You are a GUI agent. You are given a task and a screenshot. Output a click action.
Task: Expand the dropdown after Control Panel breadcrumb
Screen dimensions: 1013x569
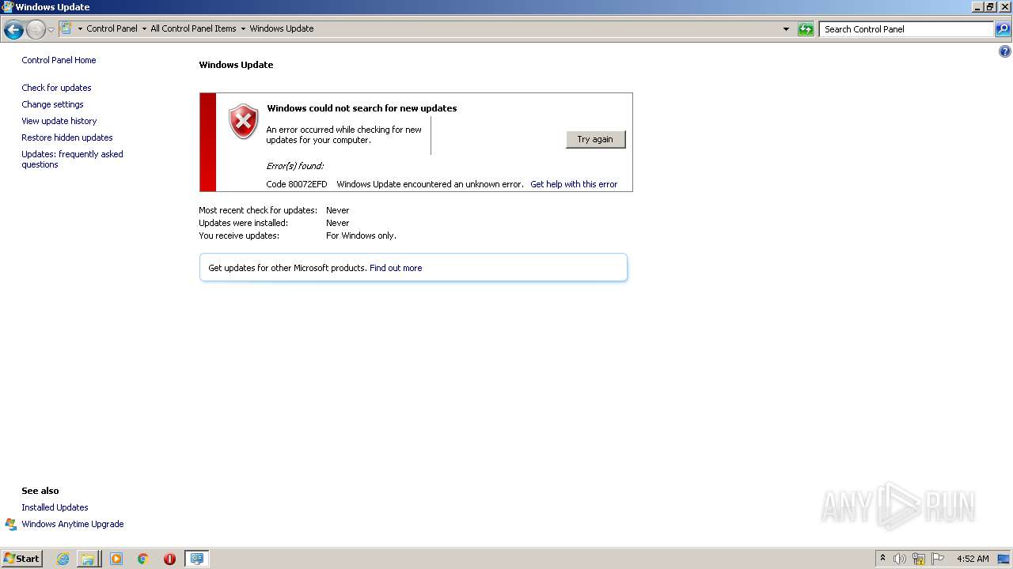[144, 28]
